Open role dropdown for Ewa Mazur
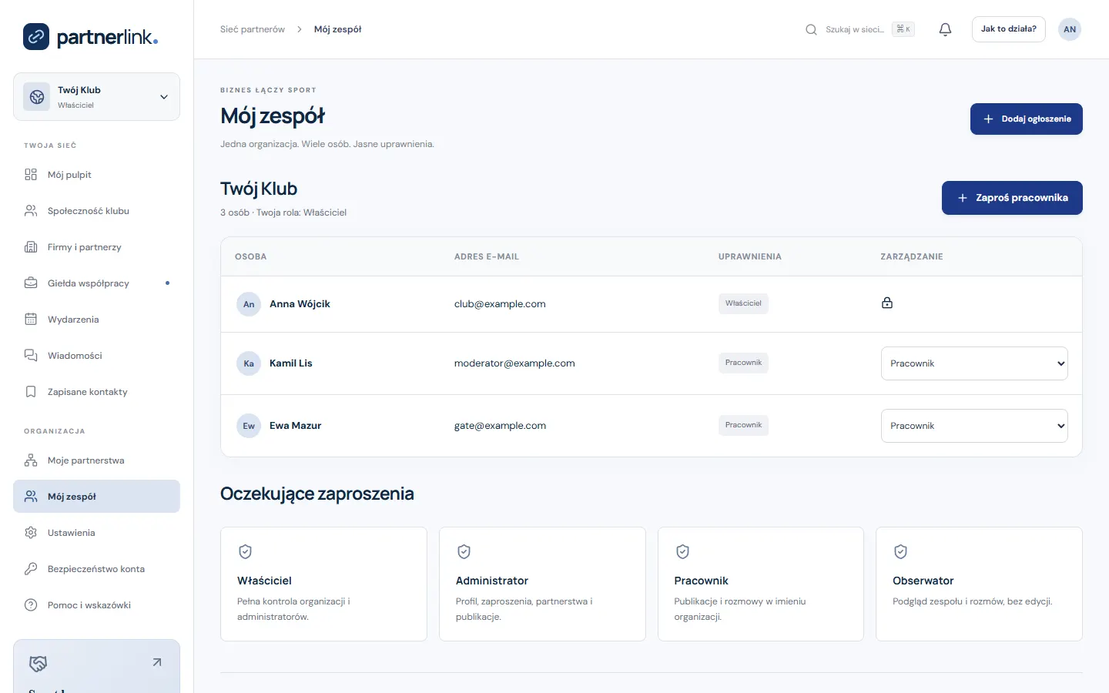Viewport: 1109px width, 693px height. (x=974, y=426)
